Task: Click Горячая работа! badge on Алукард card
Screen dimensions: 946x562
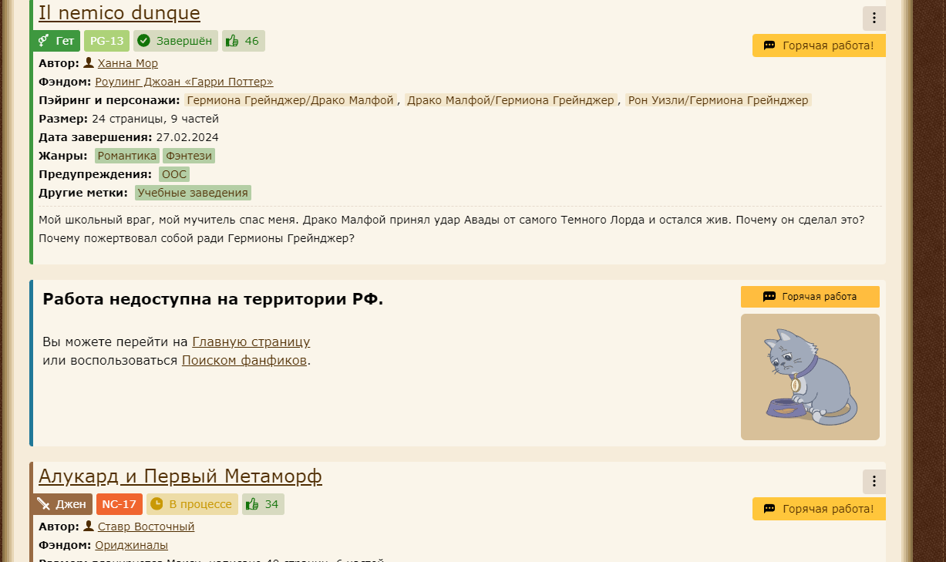Action: 819,509
